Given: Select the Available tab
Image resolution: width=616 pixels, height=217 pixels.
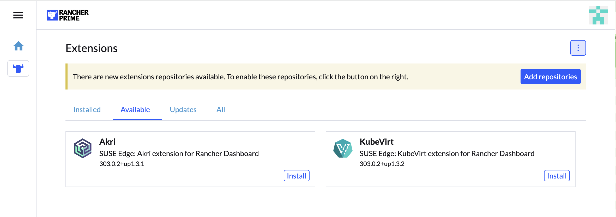Looking at the screenshot, I should click(135, 110).
